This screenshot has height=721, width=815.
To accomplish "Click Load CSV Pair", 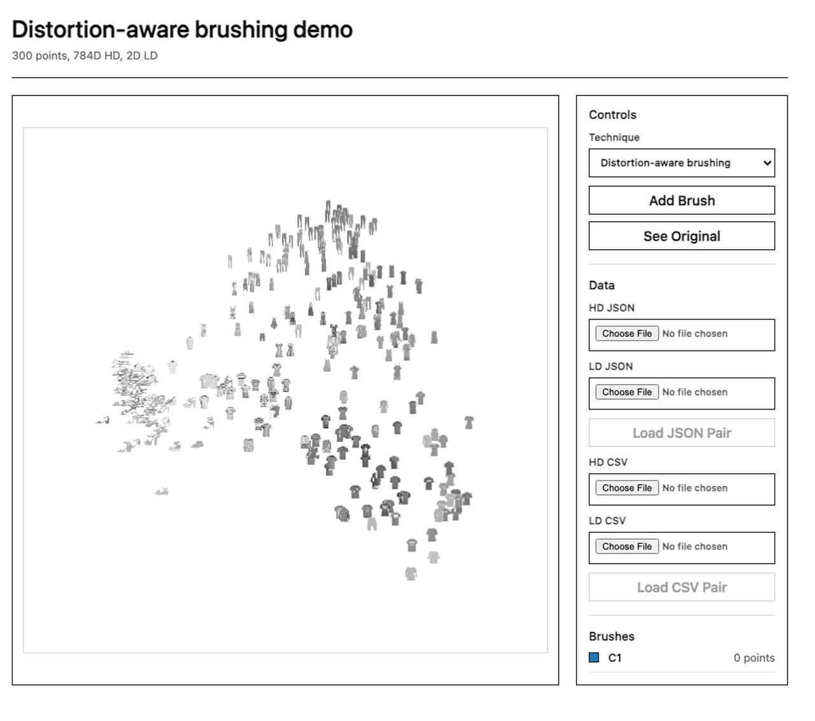I will point(682,587).
